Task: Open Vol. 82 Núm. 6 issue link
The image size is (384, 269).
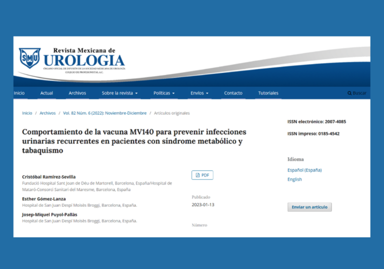Action: tap(104, 113)
